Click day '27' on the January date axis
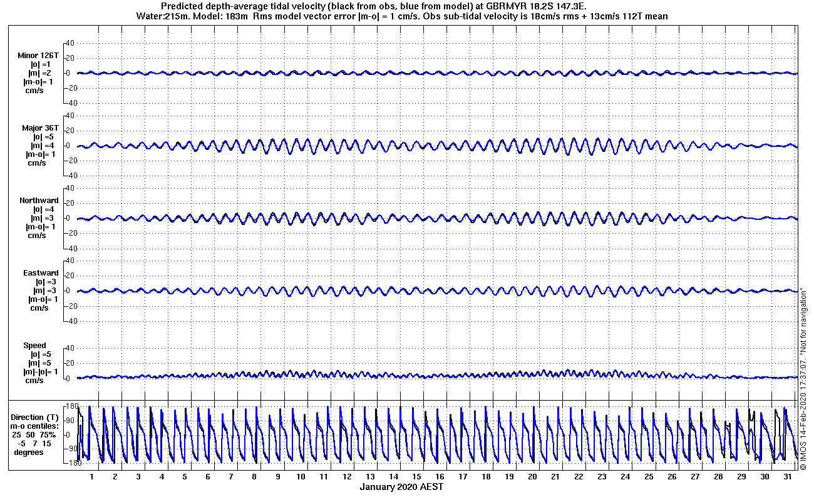814x500 pixels. [695, 476]
